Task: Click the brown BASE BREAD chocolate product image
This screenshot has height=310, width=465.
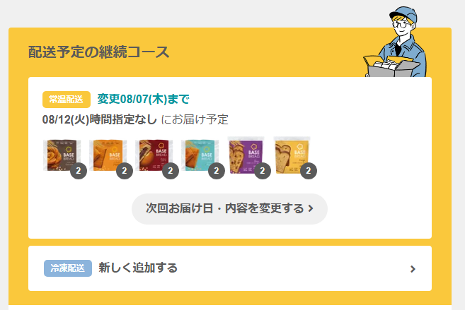Action: tap(62, 155)
